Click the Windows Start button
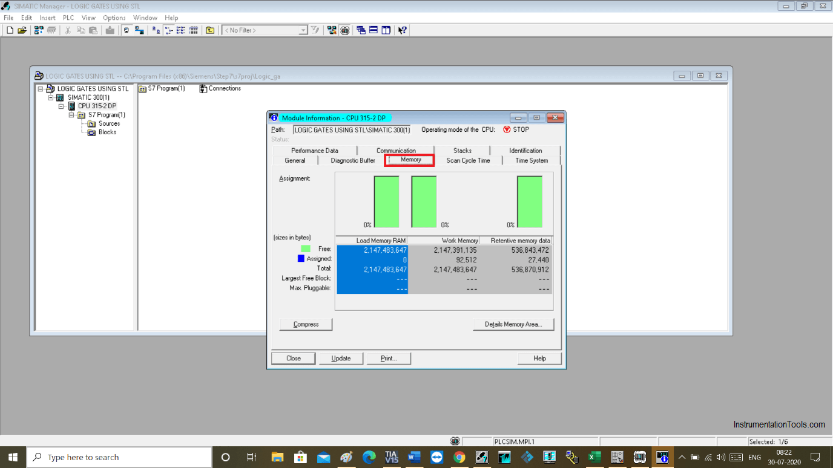The height and width of the screenshot is (468, 833). click(x=13, y=457)
